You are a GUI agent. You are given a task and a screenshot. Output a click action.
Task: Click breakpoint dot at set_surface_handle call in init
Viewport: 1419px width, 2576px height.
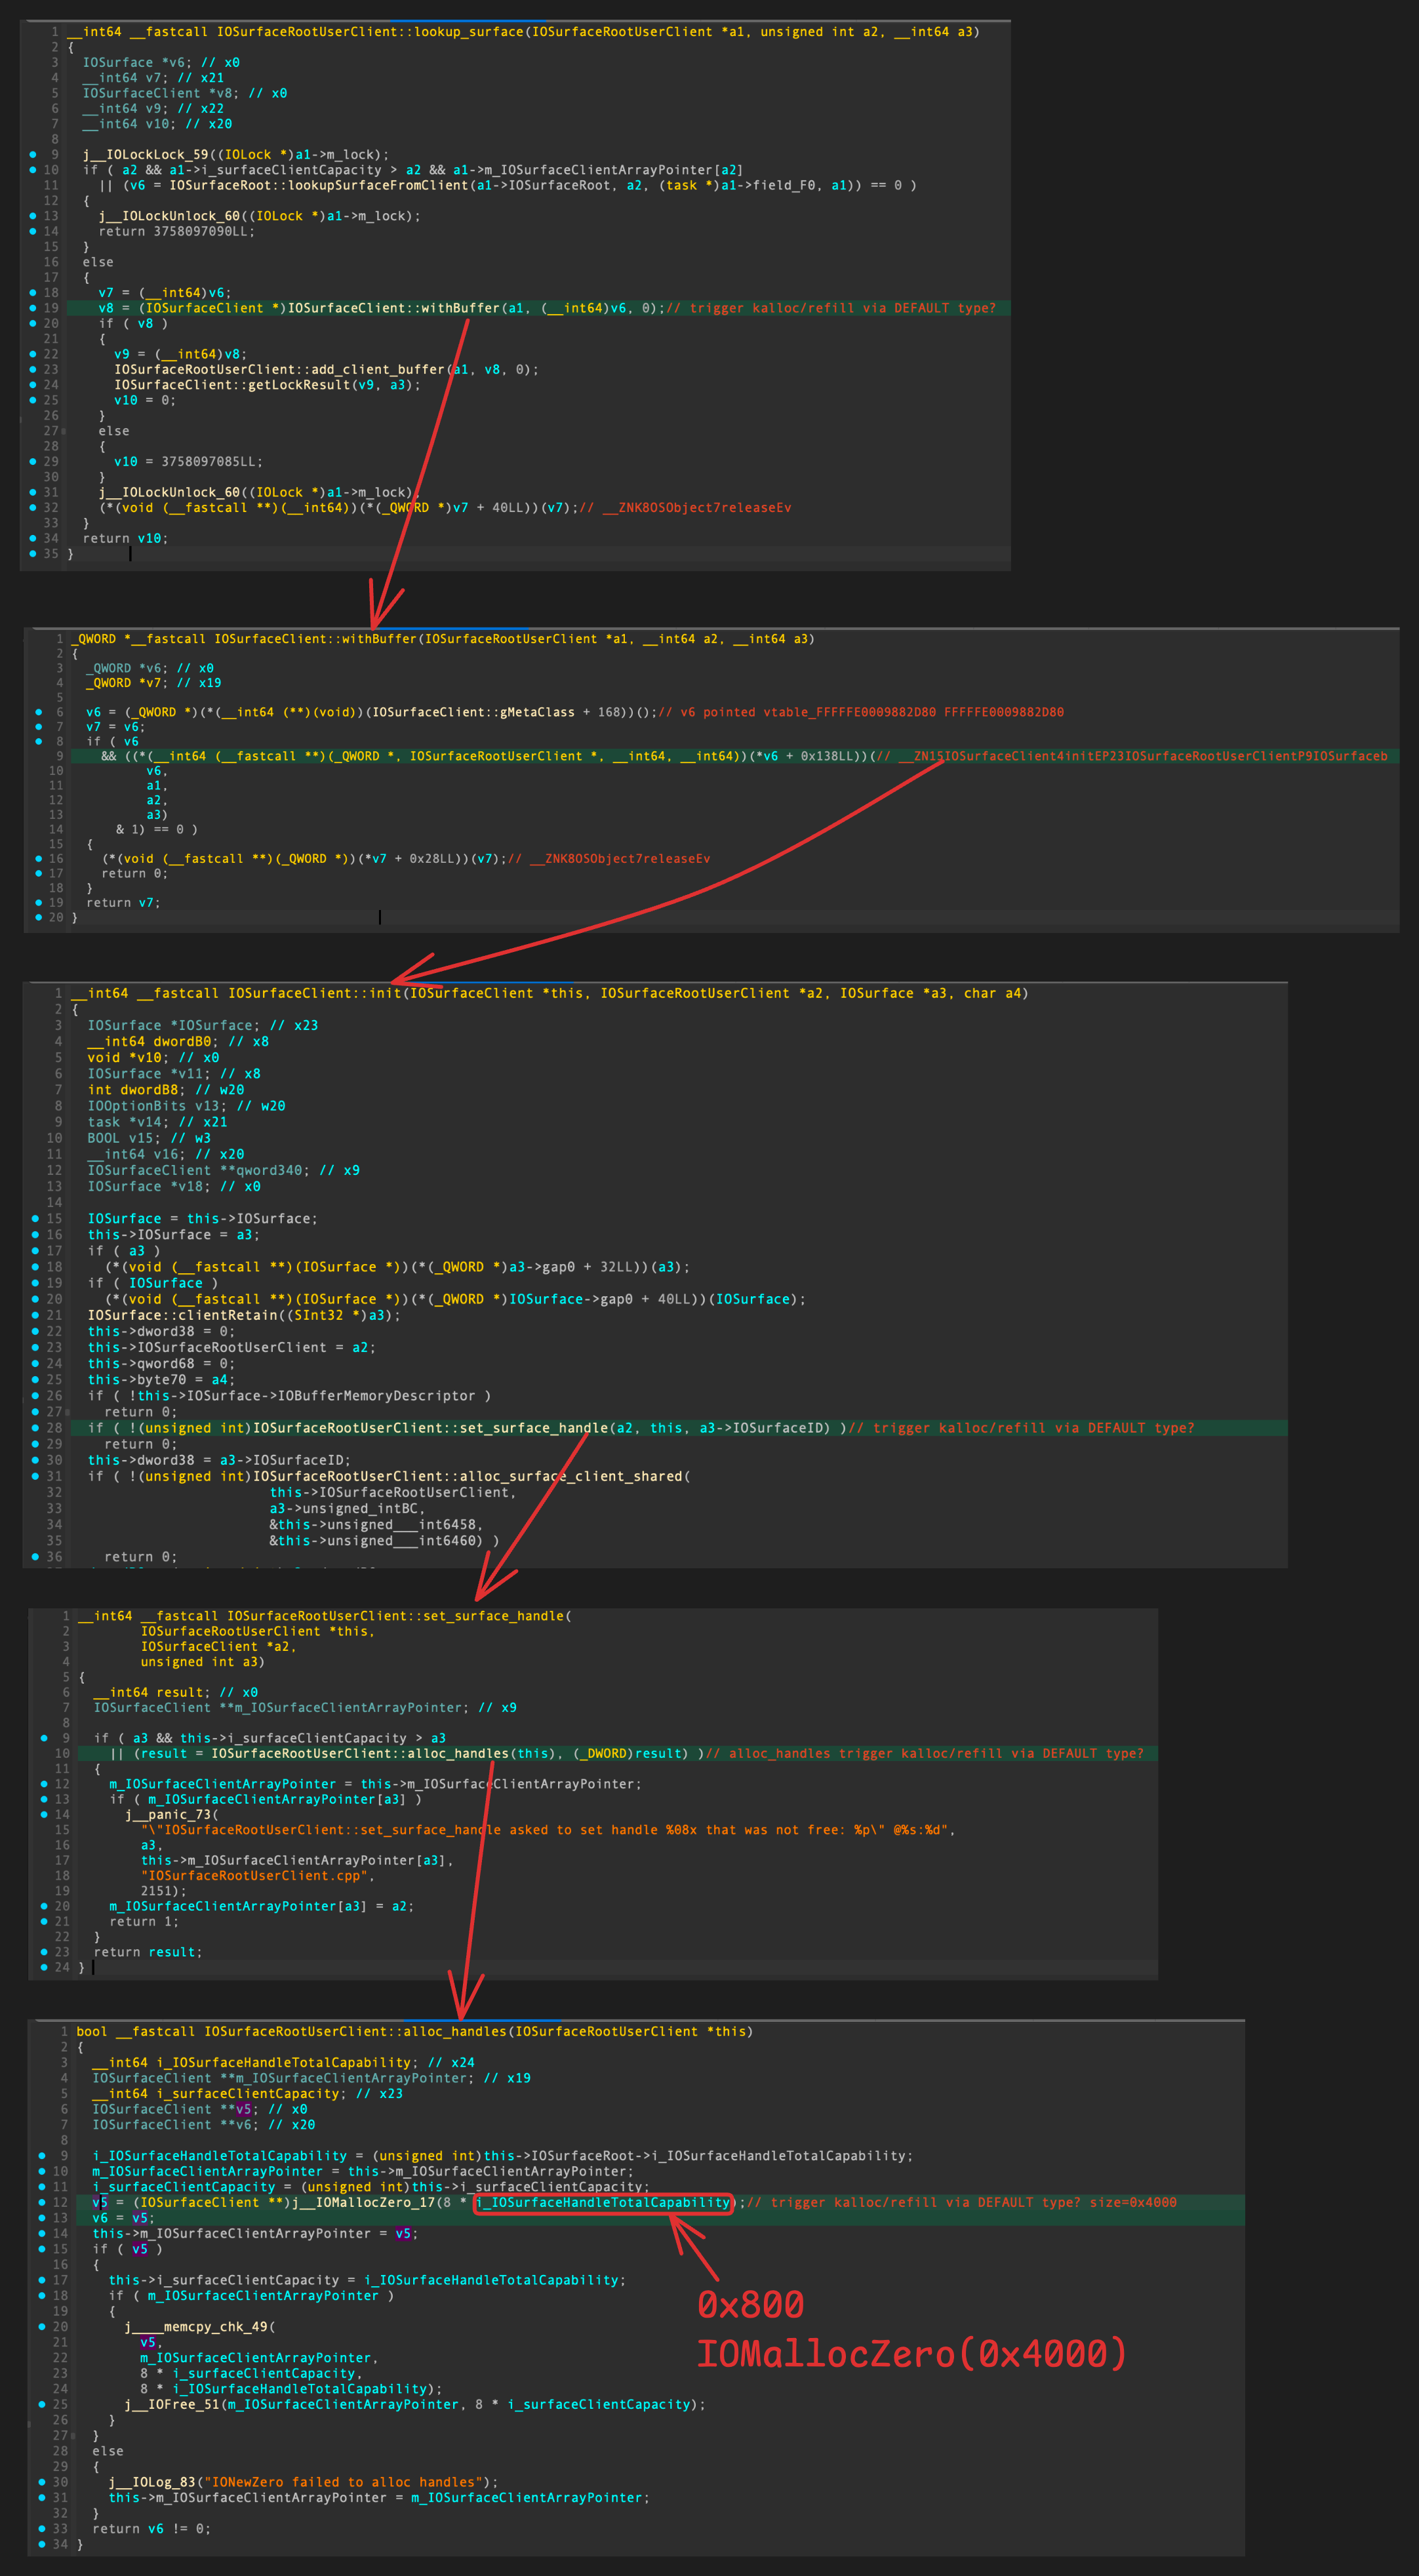(36, 1428)
